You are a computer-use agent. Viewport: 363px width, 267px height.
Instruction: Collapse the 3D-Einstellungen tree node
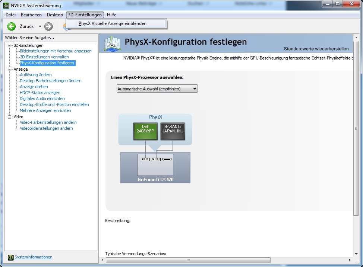point(9,45)
